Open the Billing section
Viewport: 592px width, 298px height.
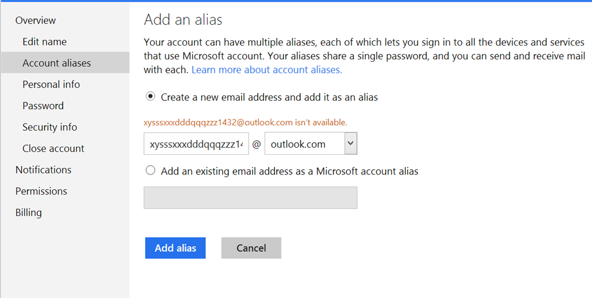[29, 213]
